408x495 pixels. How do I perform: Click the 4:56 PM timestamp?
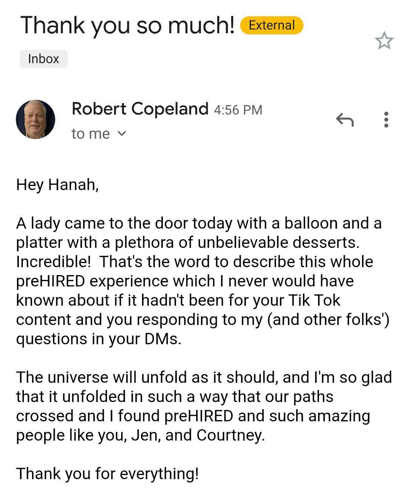(x=238, y=110)
